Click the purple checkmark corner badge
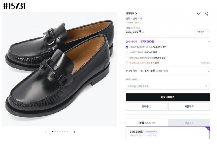 [x=208, y=128]
